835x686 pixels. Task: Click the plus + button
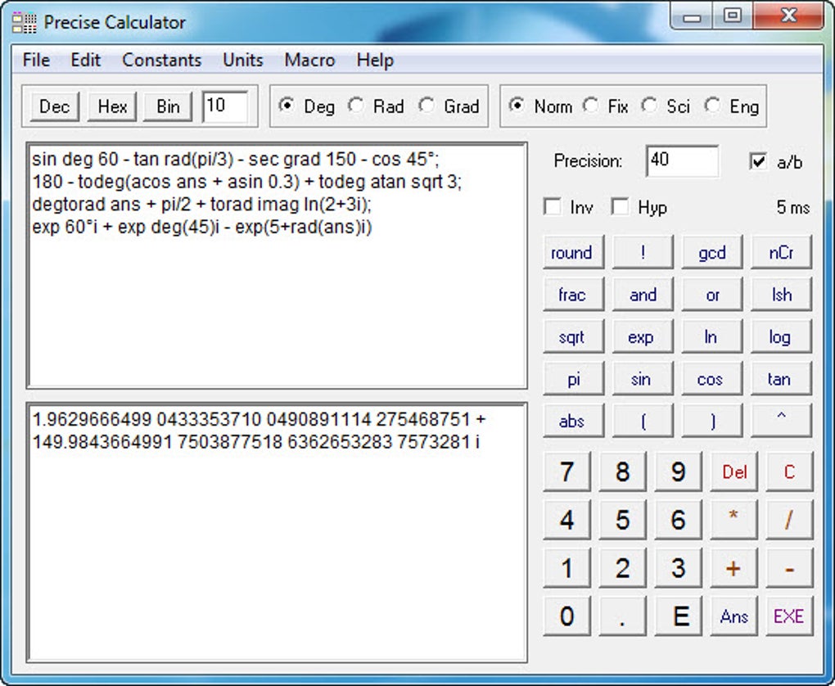pos(733,568)
